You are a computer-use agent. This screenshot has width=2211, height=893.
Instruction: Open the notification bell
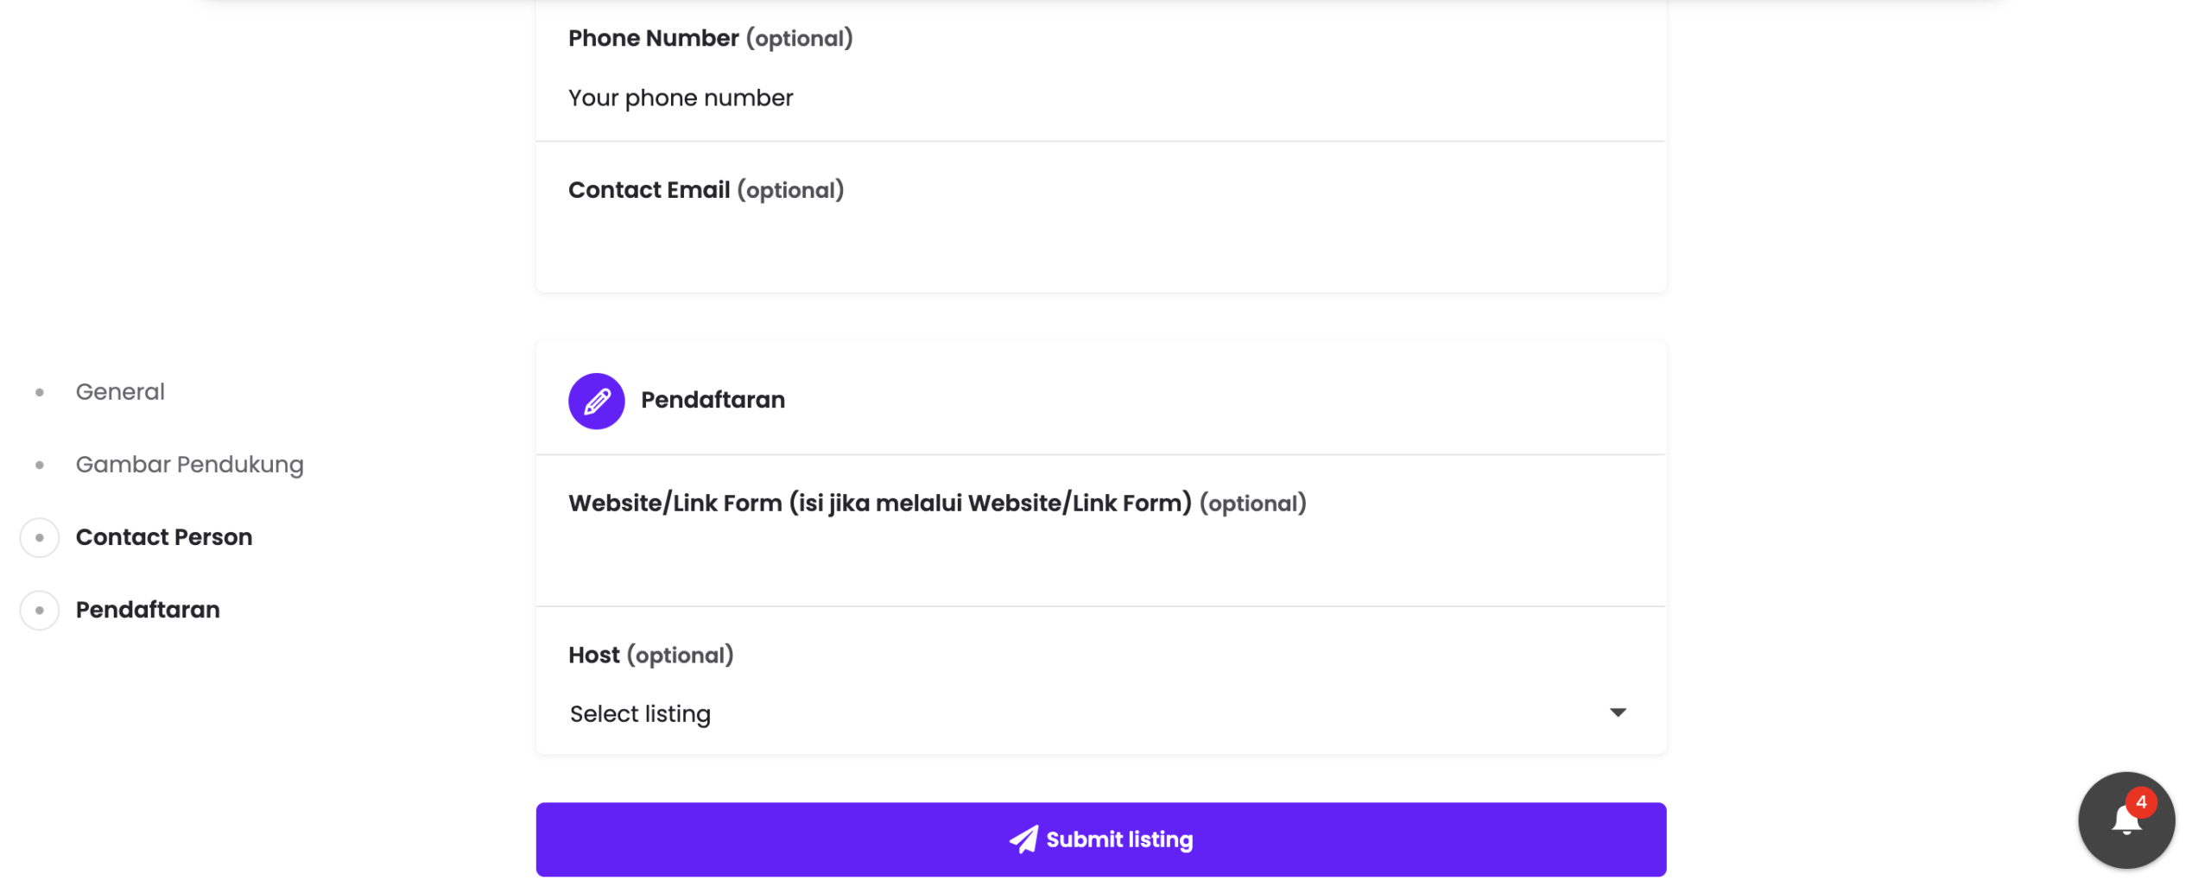(2125, 820)
